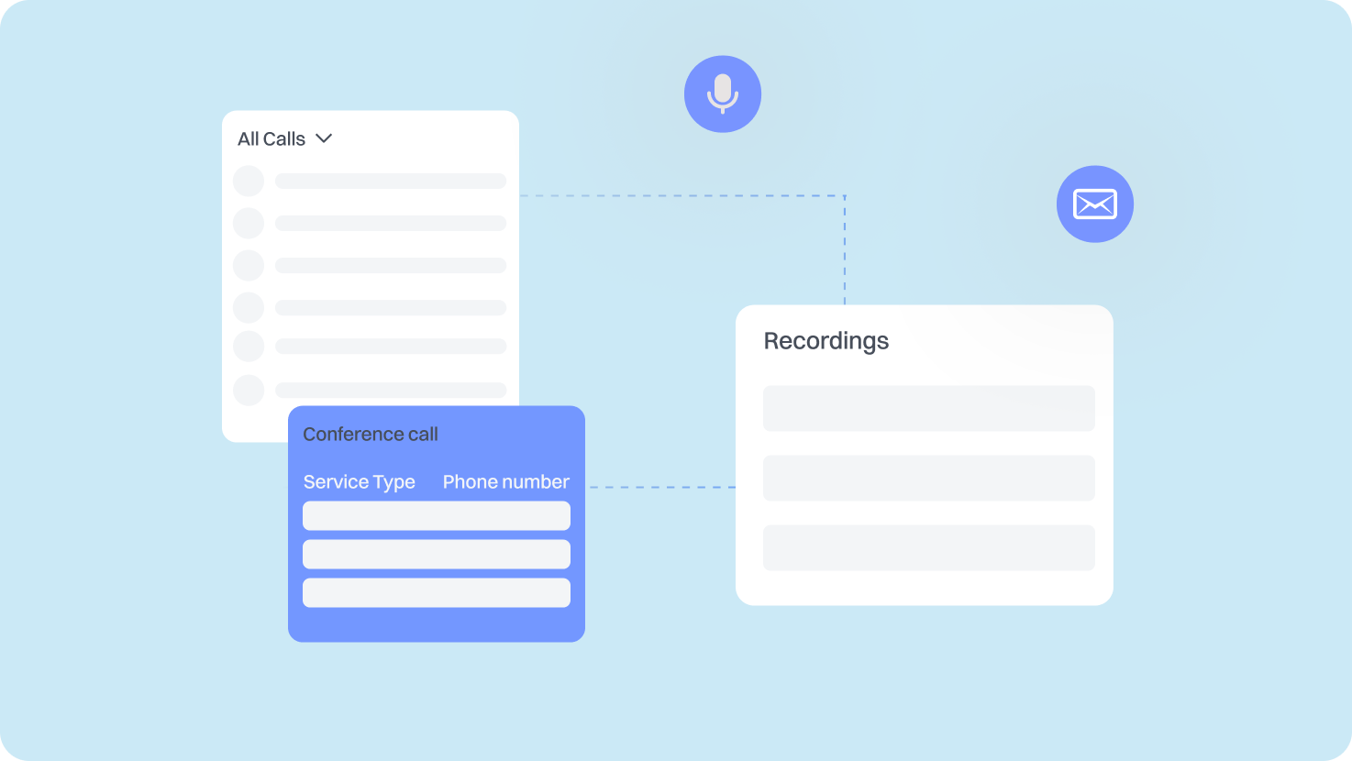Click the Recordings panel heading
1352x761 pixels.
tap(826, 341)
